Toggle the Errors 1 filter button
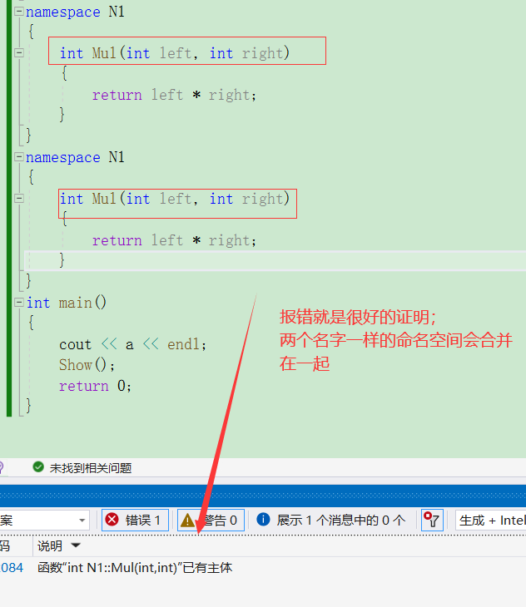 click(135, 520)
